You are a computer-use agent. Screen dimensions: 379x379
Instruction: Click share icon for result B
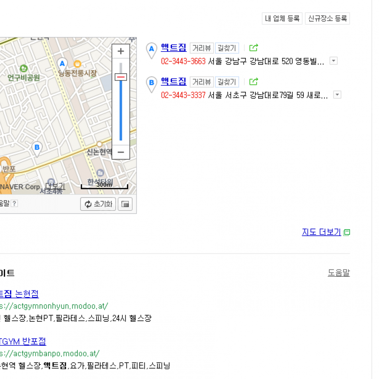pos(253,81)
